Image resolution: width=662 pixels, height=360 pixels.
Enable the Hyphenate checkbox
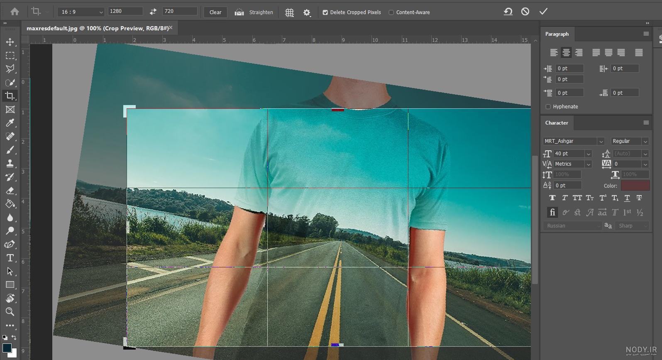[548, 107]
